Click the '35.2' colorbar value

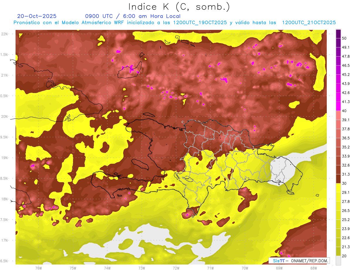[346, 147]
